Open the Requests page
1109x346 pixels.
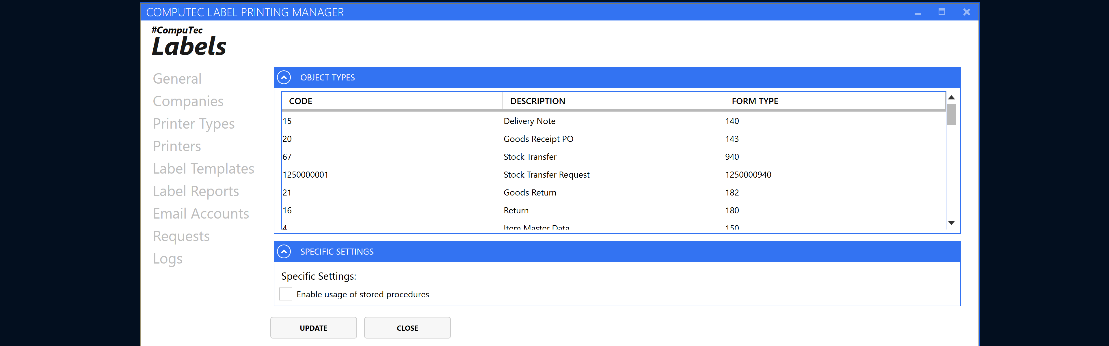pos(181,236)
